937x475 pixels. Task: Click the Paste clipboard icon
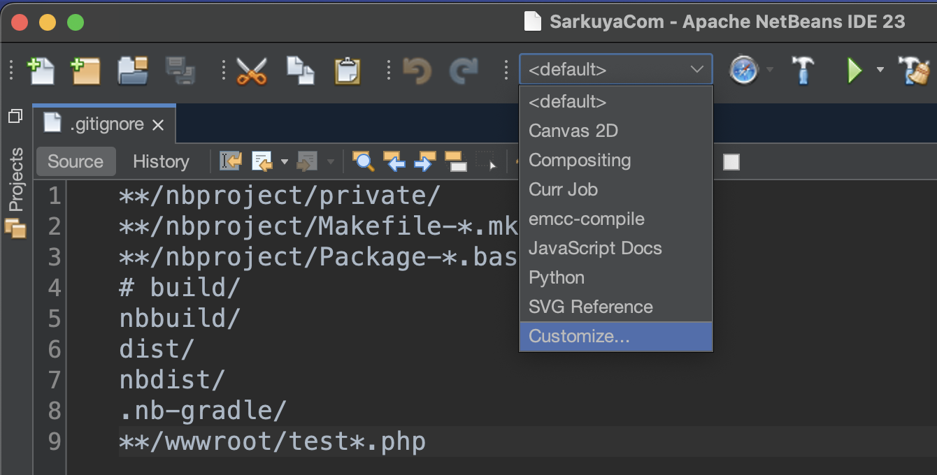(348, 70)
